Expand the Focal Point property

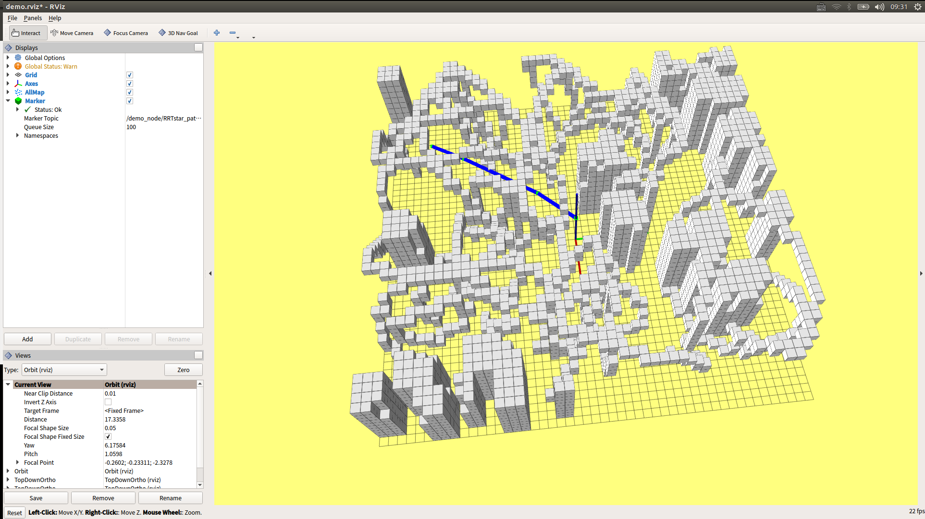18,462
